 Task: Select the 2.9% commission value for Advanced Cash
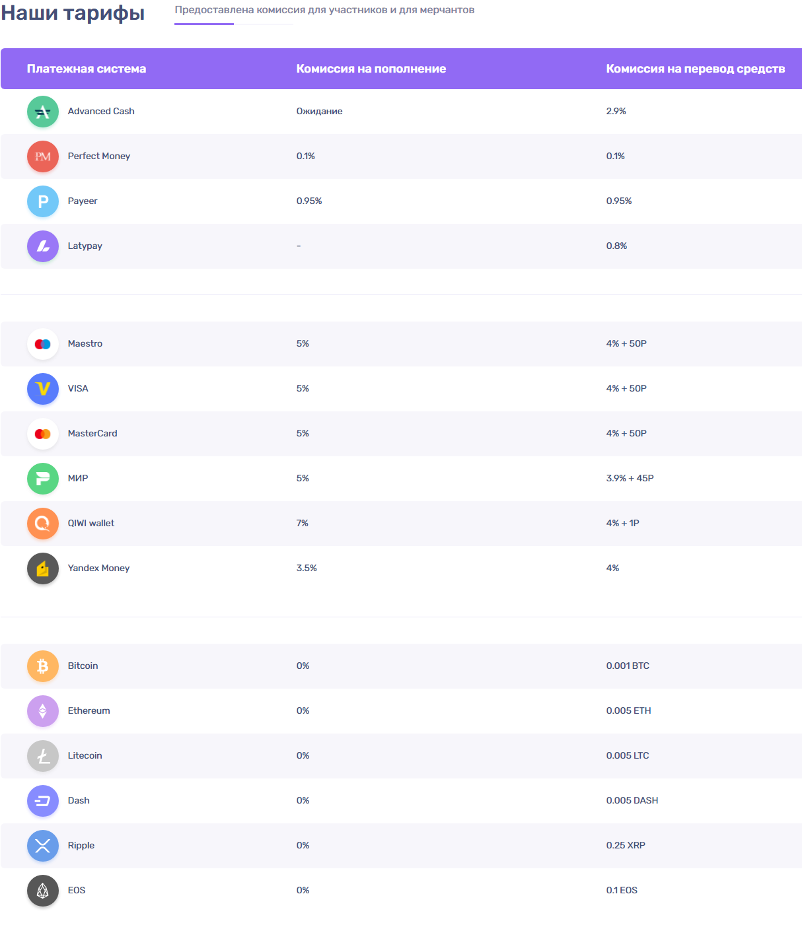tap(616, 111)
